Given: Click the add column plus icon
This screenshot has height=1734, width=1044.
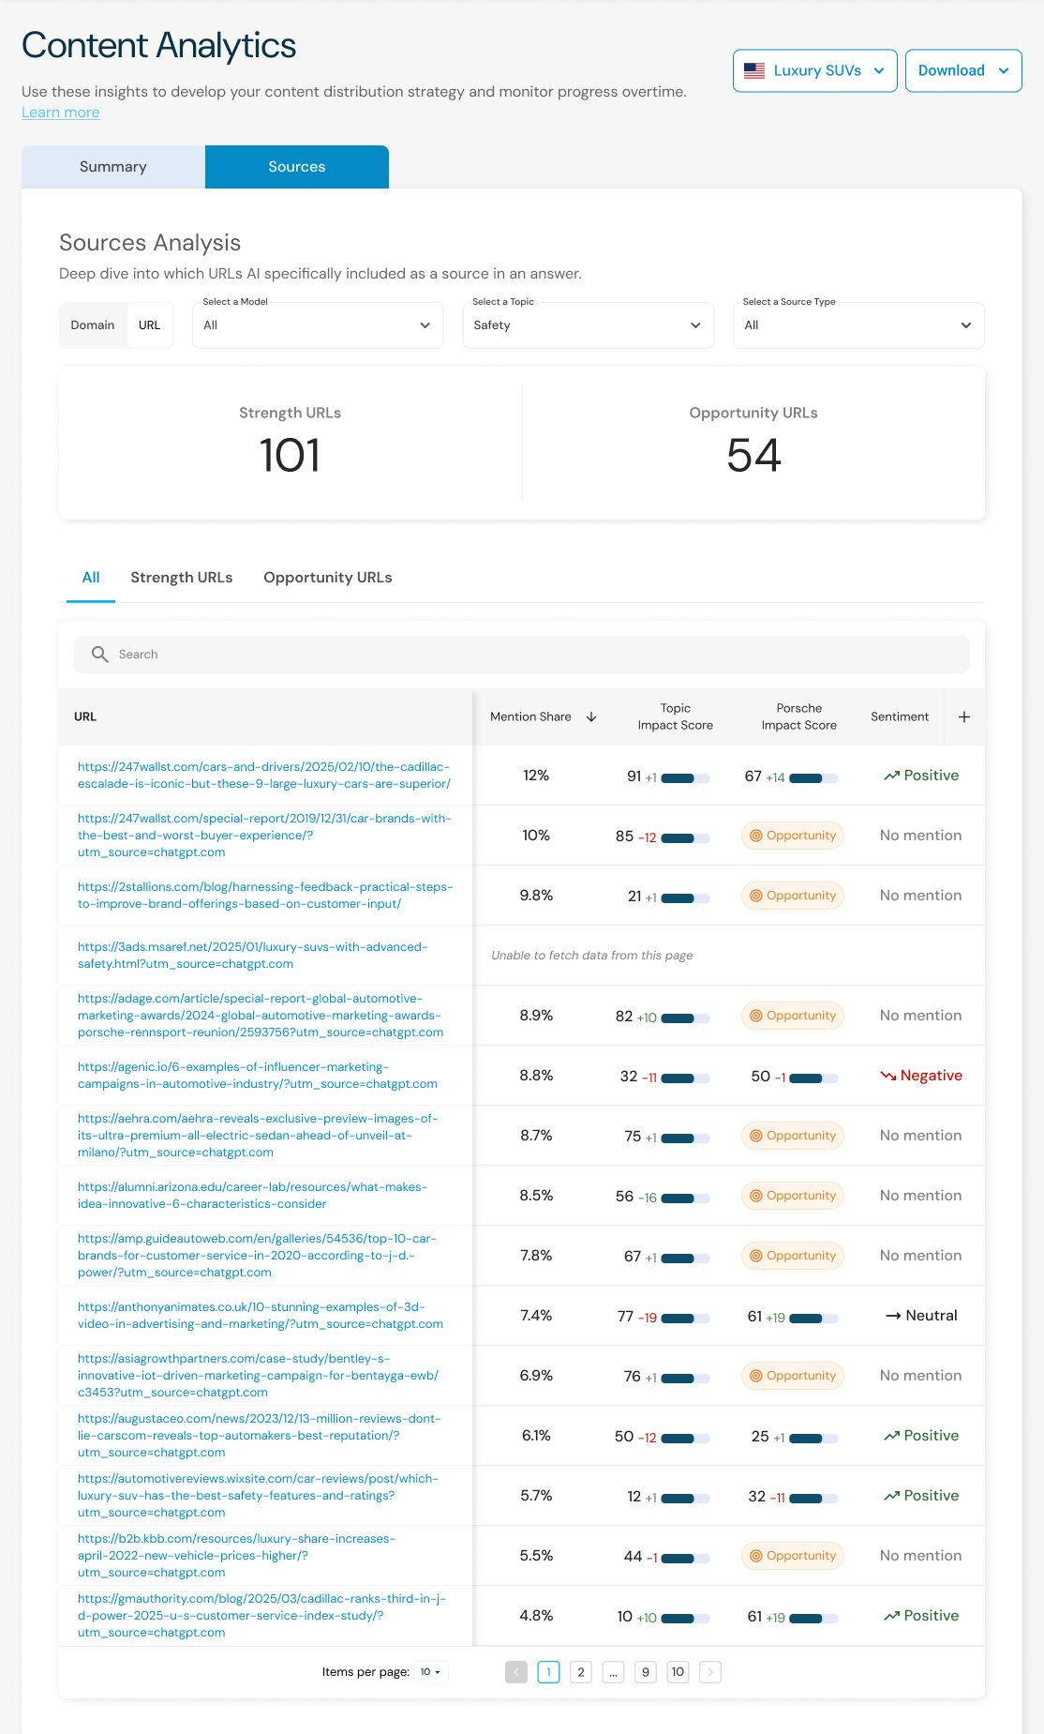Looking at the screenshot, I should pos(964,716).
